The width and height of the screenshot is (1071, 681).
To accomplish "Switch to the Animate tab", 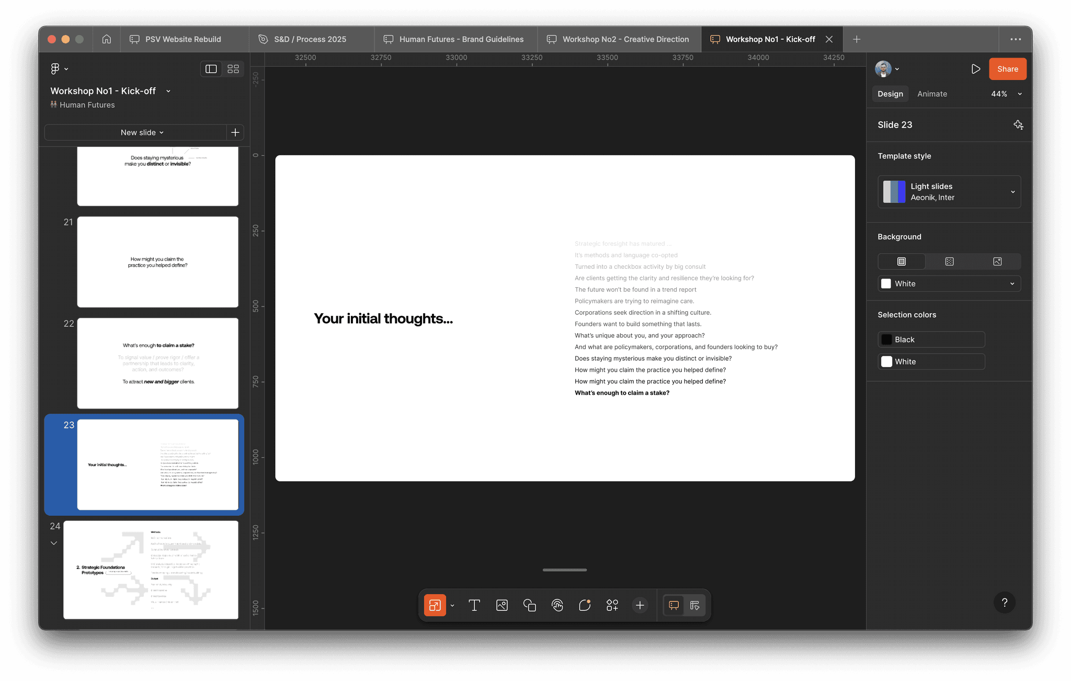I will coord(932,94).
